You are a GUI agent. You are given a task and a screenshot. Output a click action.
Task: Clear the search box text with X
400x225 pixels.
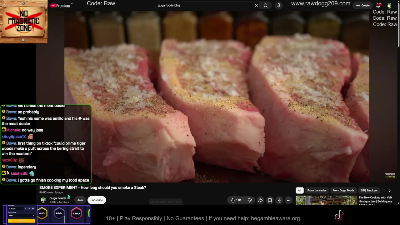point(256,5)
